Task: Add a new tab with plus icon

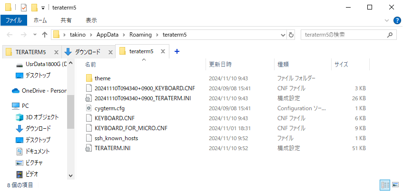Action: click(x=177, y=52)
